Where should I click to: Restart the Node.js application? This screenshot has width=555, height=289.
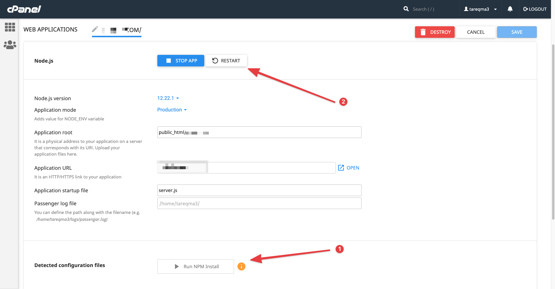(x=226, y=61)
